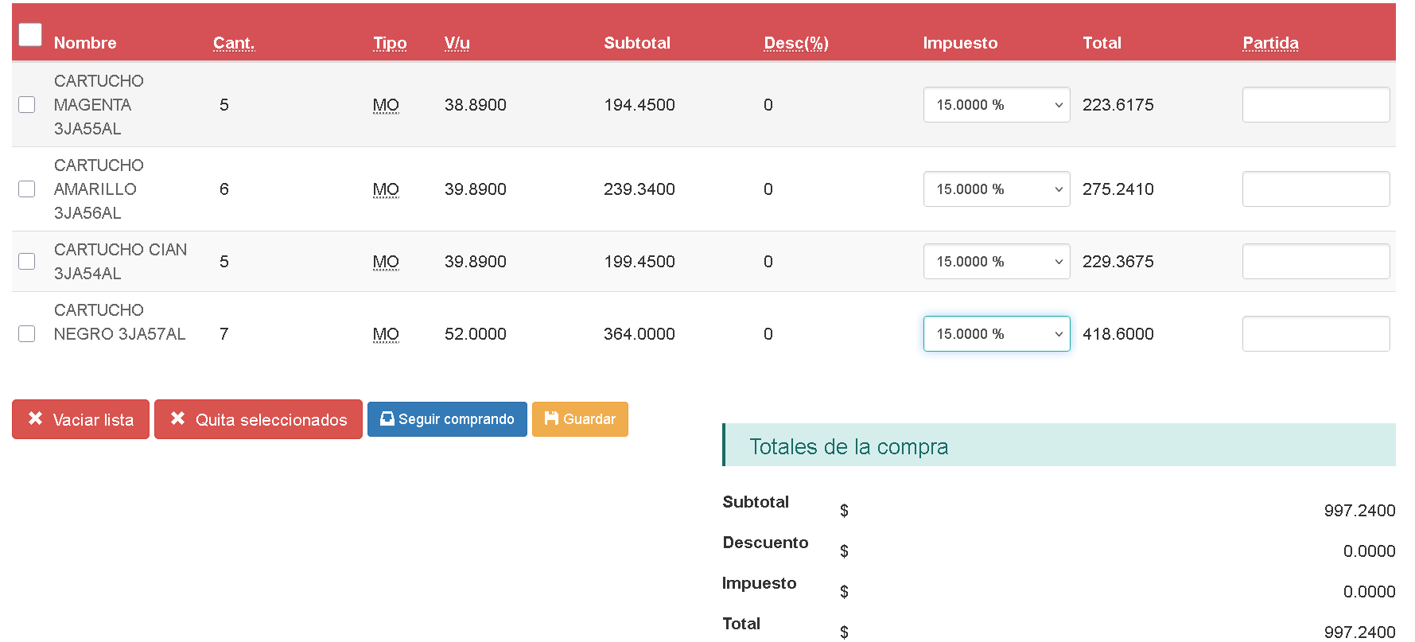Tick the Cartucho Cian 3JA54AL checkbox

click(x=27, y=262)
